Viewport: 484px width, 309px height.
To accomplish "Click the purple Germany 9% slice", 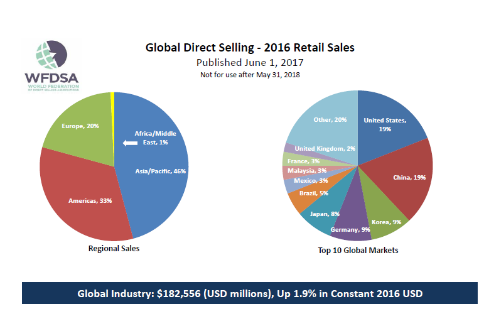I will click(353, 227).
